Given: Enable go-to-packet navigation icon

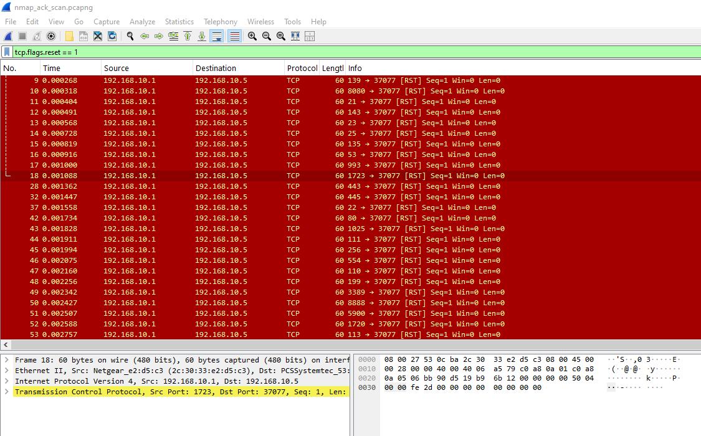Looking at the screenshot, I should (173, 36).
